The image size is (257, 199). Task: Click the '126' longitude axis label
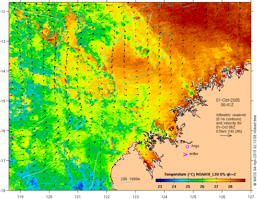(x=222, y=197)
